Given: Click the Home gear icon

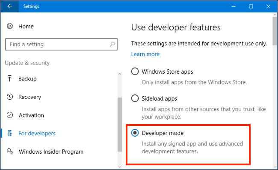Looking at the screenshot, I should coord(10,26).
